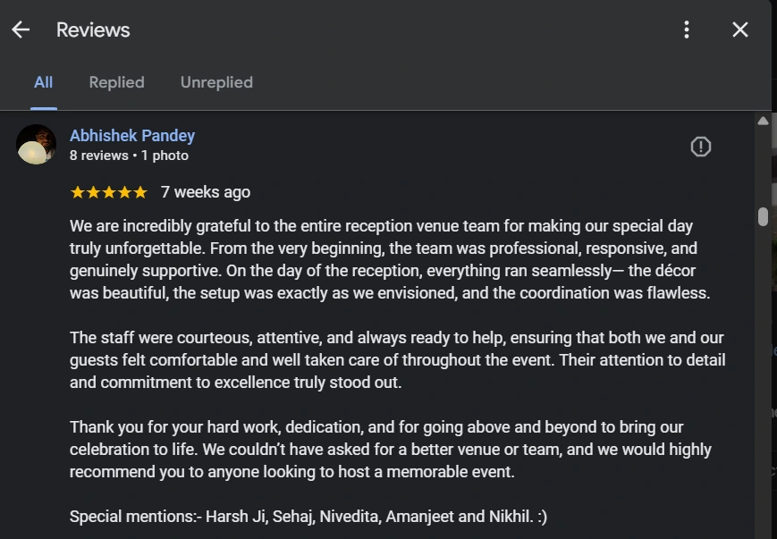Click the five-star rating
Image resolution: width=777 pixels, height=539 pixels.
(108, 192)
